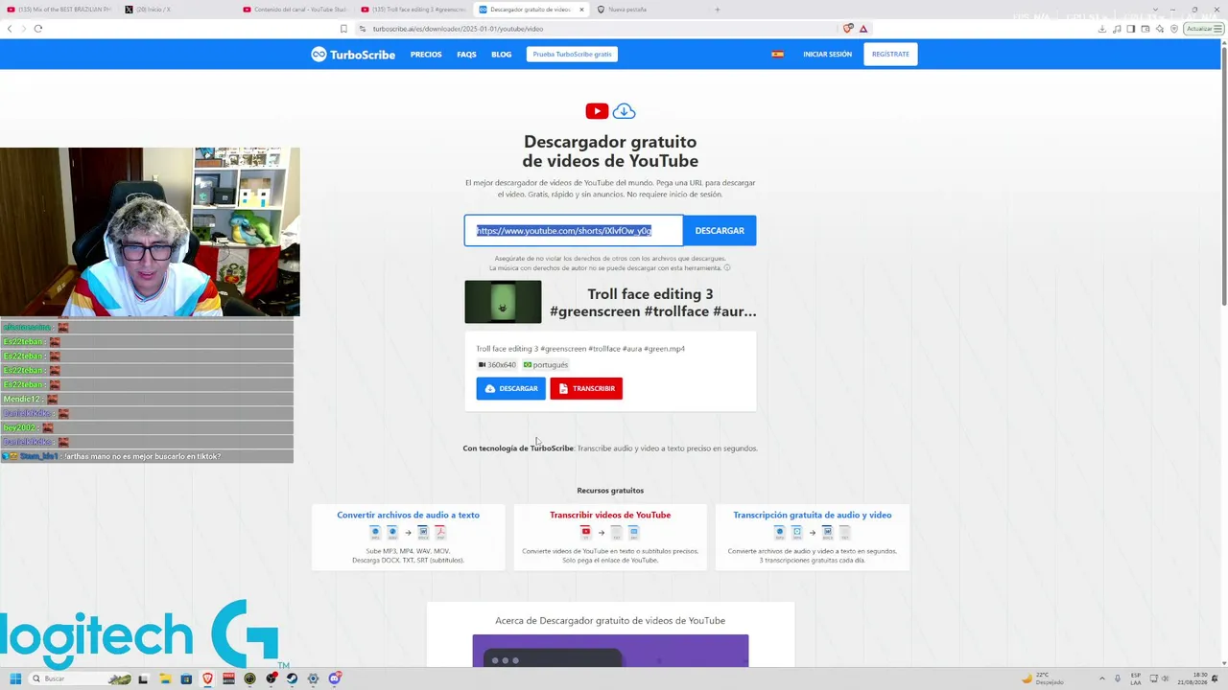The height and width of the screenshot is (690, 1228).
Task: Click the YouTube URL input field
Action: tap(574, 231)
